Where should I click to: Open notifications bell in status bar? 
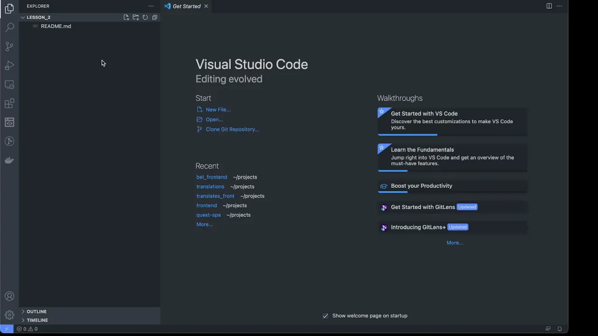click(x=560, y=329)
